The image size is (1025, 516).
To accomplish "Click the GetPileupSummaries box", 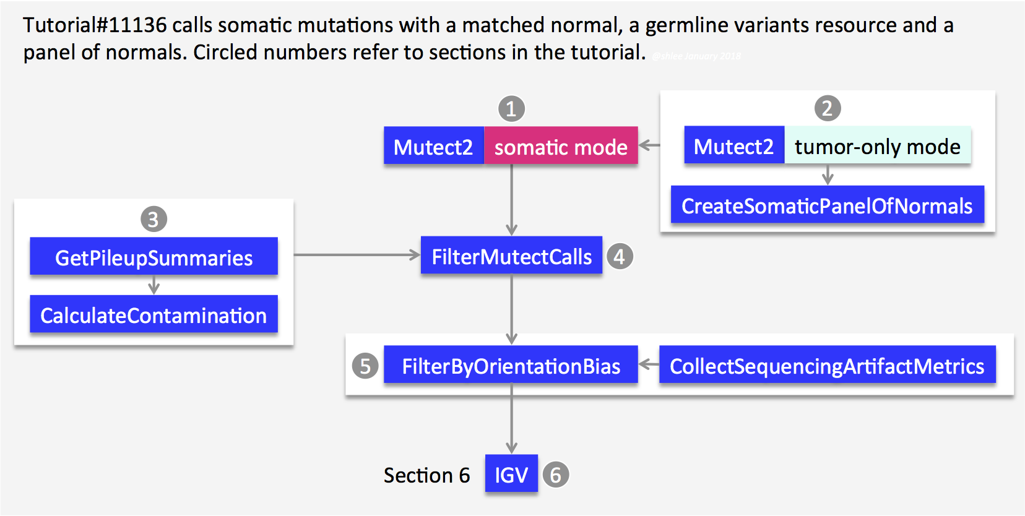I will pyautogui.click(x=154, y=256).
